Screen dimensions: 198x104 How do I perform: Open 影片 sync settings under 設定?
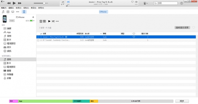7,40
